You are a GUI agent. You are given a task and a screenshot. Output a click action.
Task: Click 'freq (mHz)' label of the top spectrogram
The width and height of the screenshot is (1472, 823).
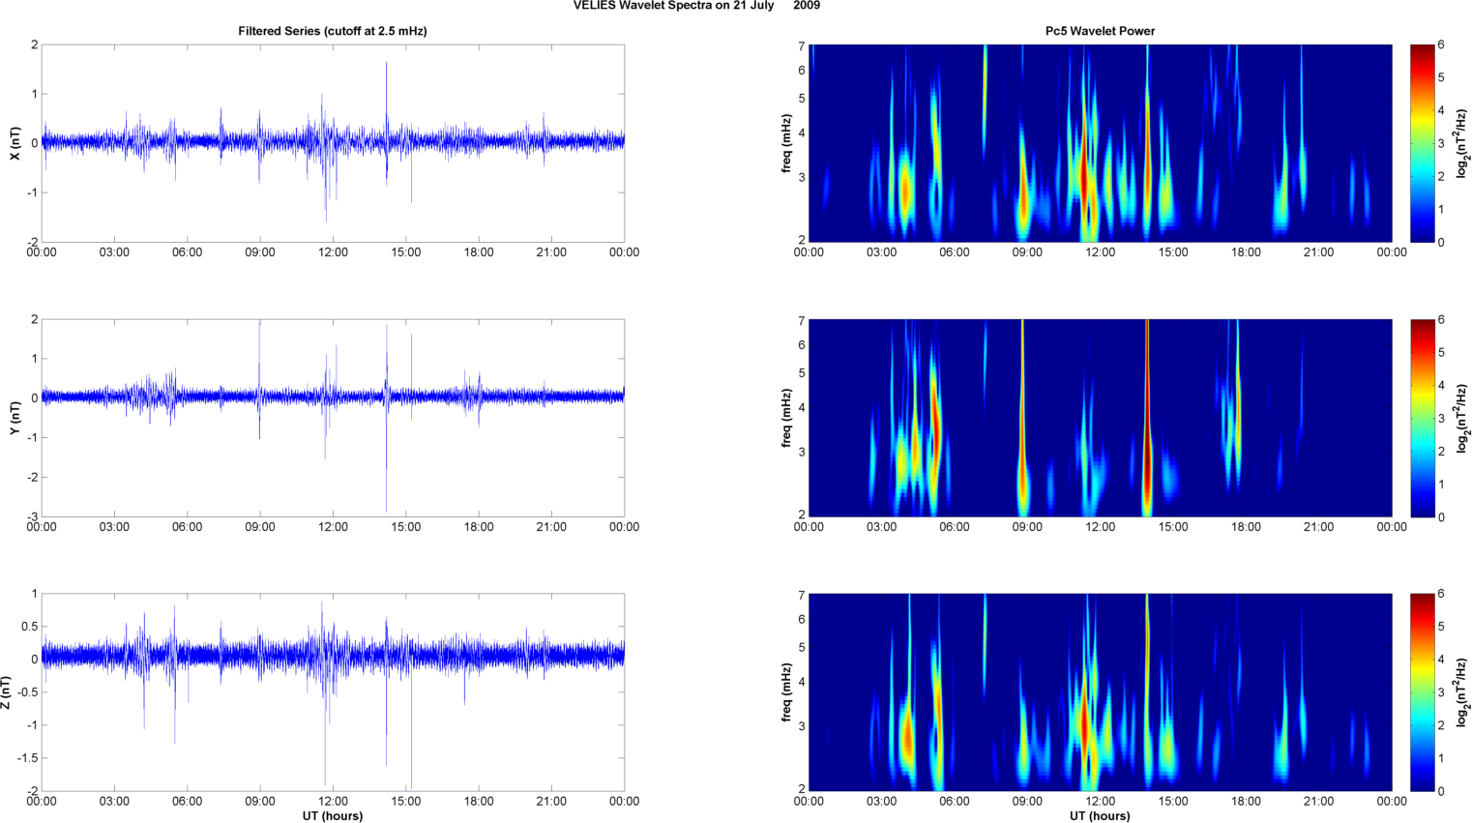click(x=787, y=143)
